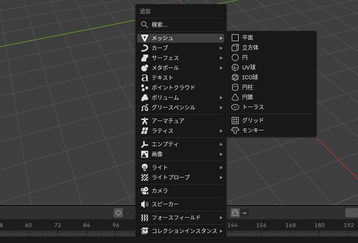358x243 pixels.
Task: Expand the メタボール submenu arrow
Action: pyautogui.click(x=221, y=68)
